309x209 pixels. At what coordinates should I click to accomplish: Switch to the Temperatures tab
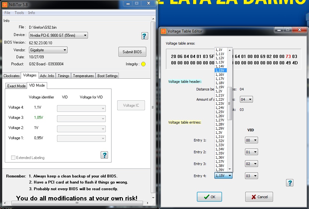pyautogui.click(x=83, y=76)
